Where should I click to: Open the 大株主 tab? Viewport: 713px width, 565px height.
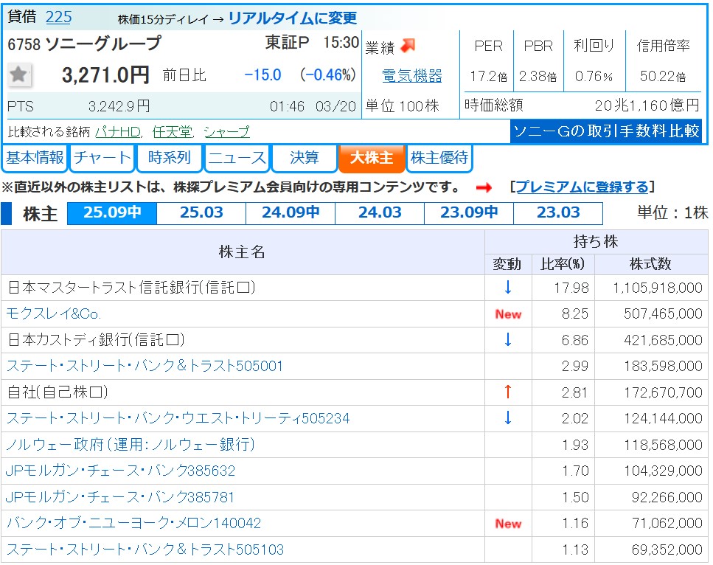[x=372, y=158]
